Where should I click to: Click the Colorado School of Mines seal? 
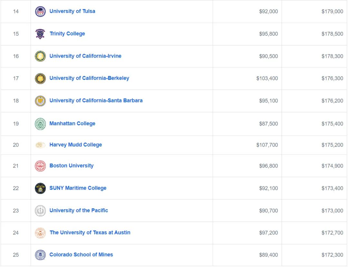pos(40,255)
